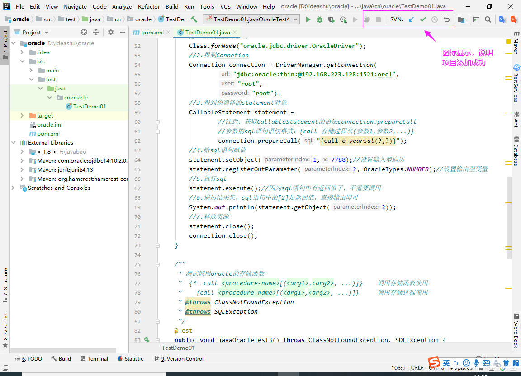Show SVN history using the clock icon
This screenshot has width=521, height=376.
pyautogui.click(x=435, y=19)
